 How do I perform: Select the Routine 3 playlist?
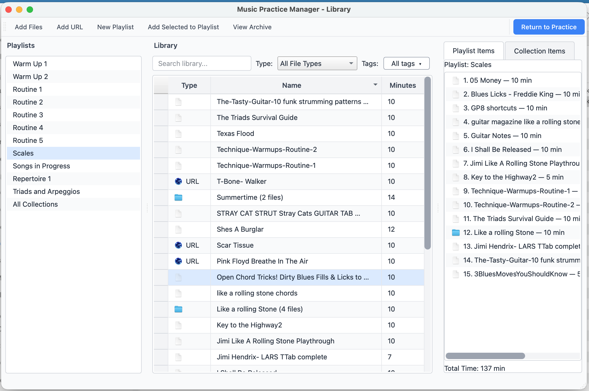73,115
